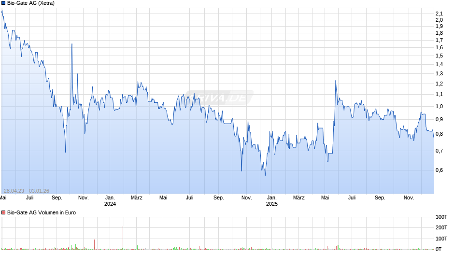Click the red volume legend square
This screenshot has height=254, width=454.
[3, 212]
